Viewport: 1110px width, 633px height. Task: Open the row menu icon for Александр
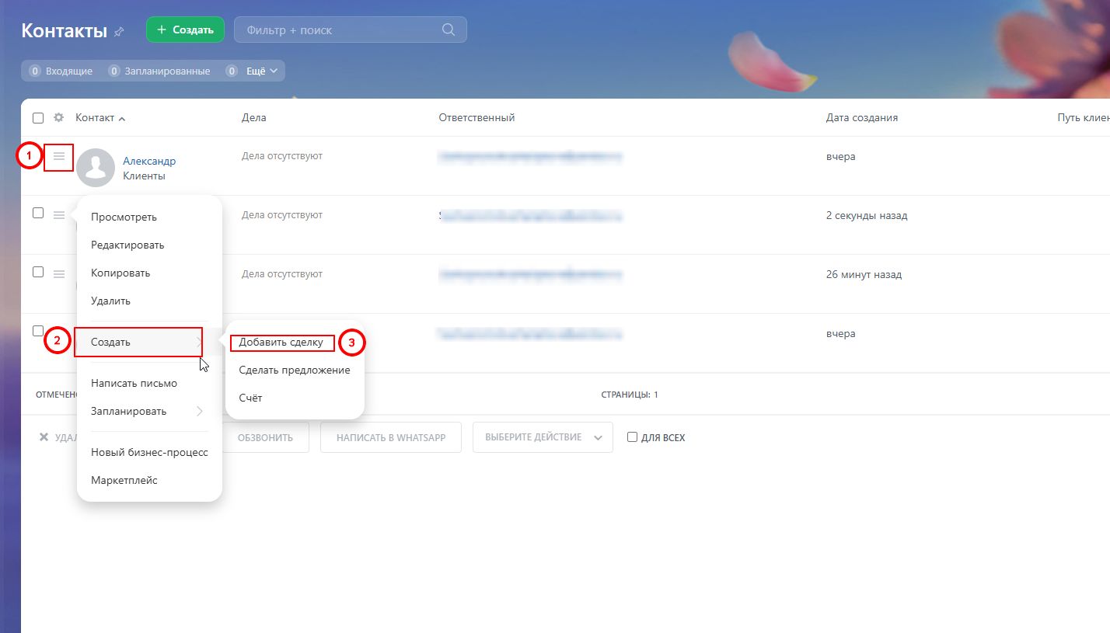[x=59, y=158]
